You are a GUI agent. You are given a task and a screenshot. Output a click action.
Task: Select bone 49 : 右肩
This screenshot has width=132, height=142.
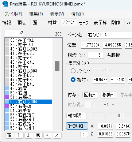[29, 89]
